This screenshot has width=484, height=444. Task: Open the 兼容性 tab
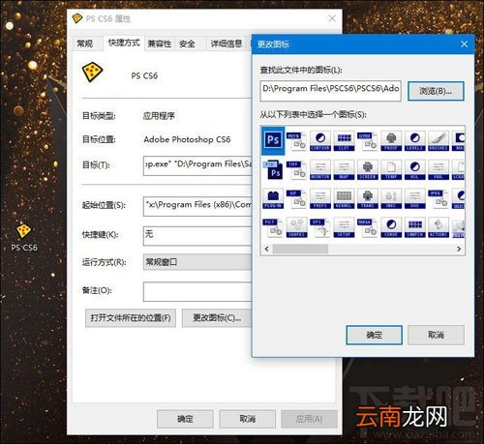tap(160, 44)
